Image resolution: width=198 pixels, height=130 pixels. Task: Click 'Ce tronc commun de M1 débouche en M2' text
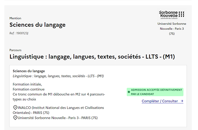click(x=59, y=97)
